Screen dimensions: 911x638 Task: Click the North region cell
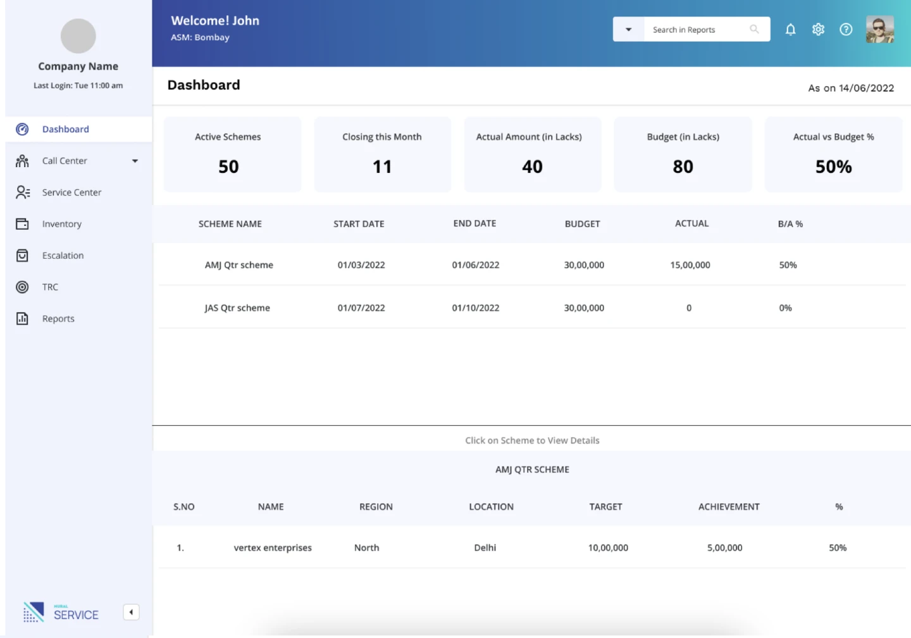367,547
